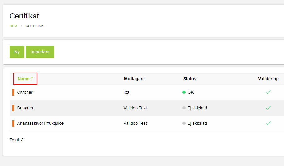Open the Citroner certificate row
Viewport: 284px width, 166px height.
pos(25,92)
